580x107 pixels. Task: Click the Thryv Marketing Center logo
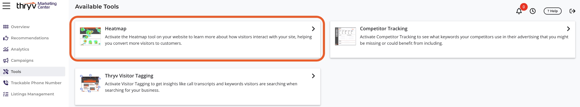click(x=37, y=6)
